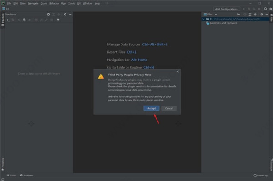
Task: Open Data Source Properties icon in Database toolbar
Action: click(25, 20)
